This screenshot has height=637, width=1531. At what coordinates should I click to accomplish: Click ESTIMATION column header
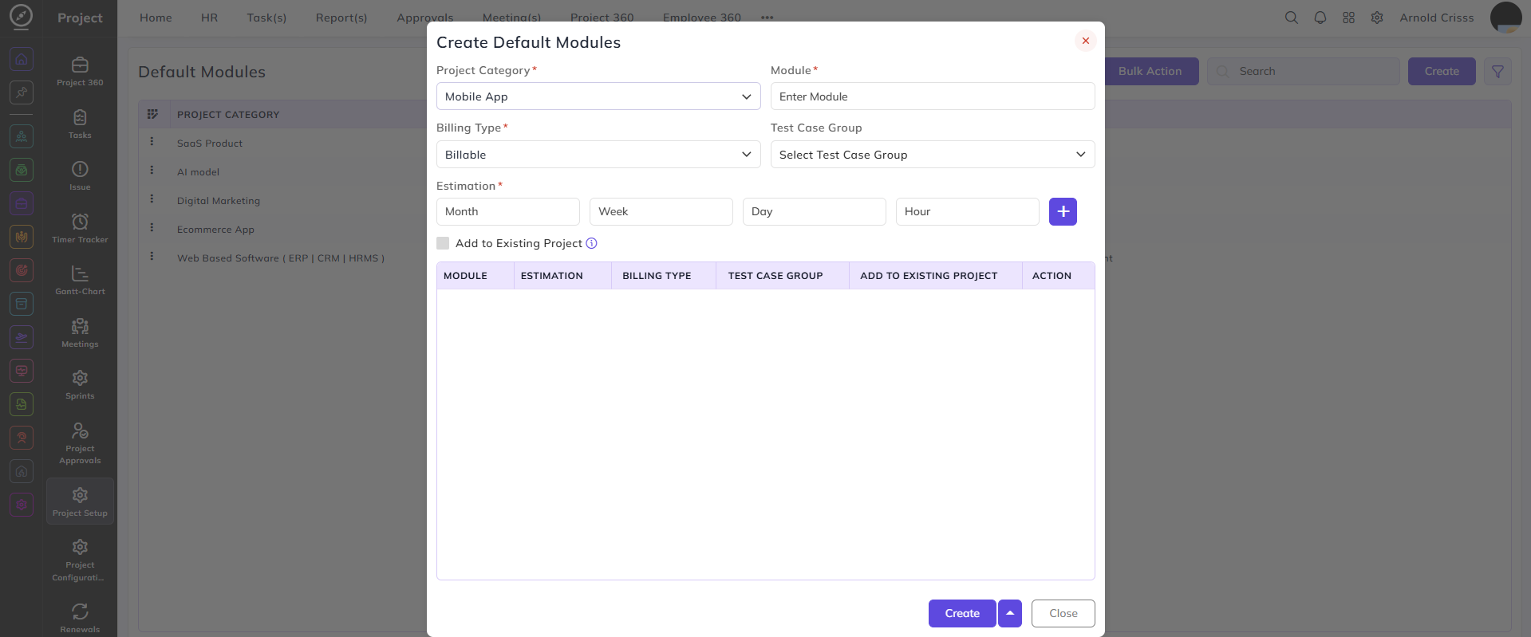552,276
